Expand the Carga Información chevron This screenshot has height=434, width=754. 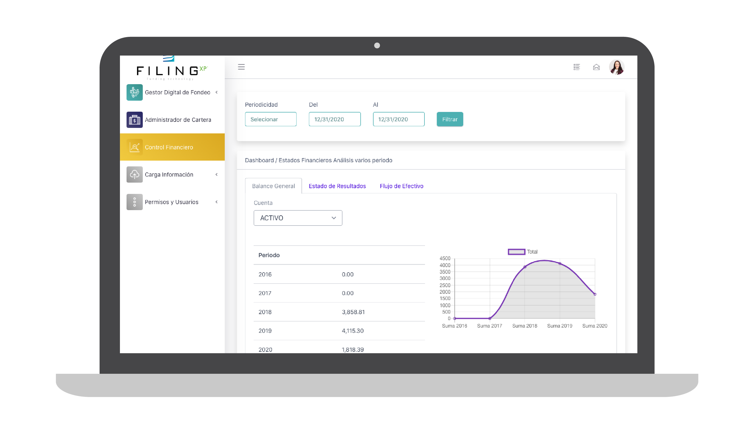pos(217,175)
